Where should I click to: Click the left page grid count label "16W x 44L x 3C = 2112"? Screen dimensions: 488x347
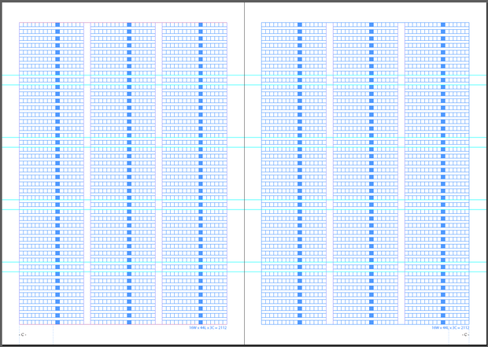click(208, 327)
